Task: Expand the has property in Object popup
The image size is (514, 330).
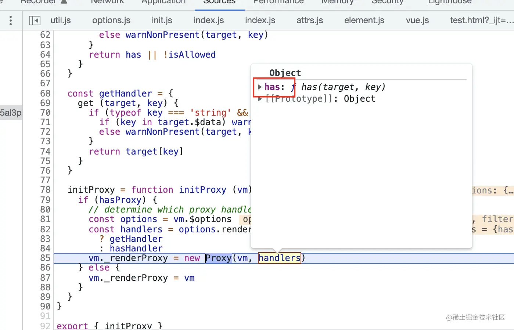Action: (x=260, y=87)
